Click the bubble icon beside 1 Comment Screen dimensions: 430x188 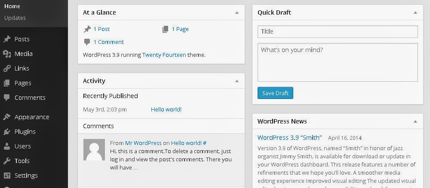pyautogui.click(x=87, y=42)
